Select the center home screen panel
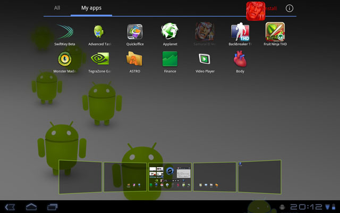 click(x=170, y=177)
